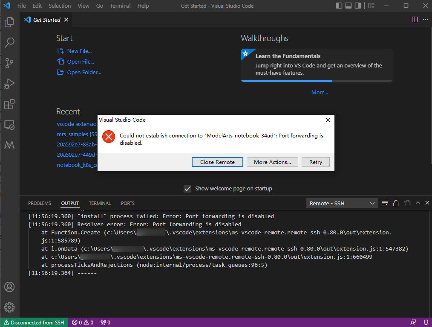Open the Help menu
Viewport: 432px width, 327px height.
click(143, 6)
